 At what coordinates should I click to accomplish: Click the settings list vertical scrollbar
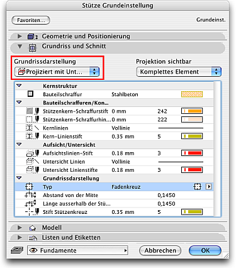[x=217, y=148]
